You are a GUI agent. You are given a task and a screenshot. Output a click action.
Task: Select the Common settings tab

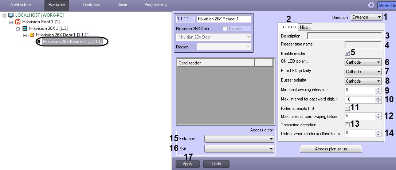coord(288,27)
